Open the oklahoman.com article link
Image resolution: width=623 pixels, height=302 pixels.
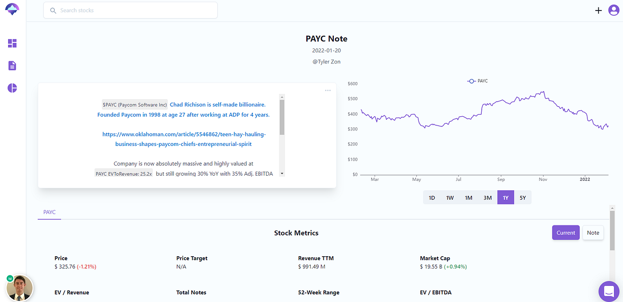tap(184, 139)
